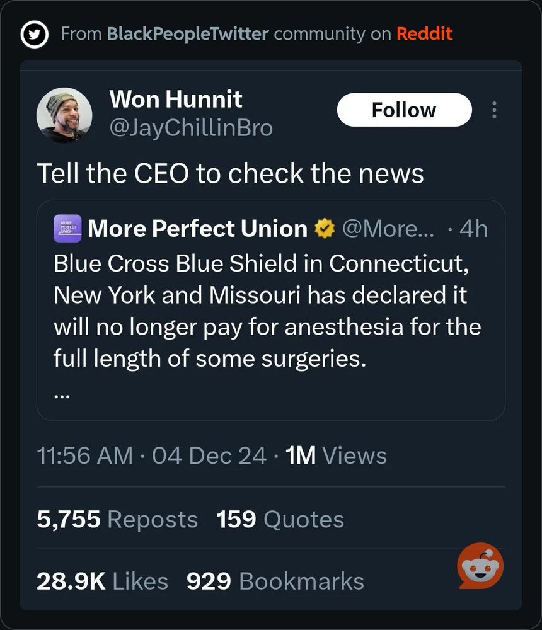Open the BlackPeopleTwitter community link
The image size is (542, 630).
pyautogui.click(x=188, y=34)
